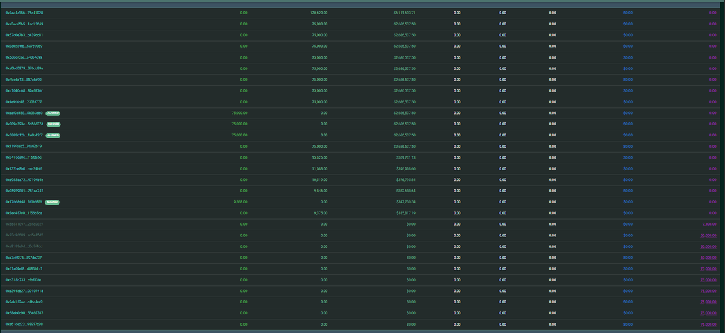Select the $335,817.19 value cell
This screenshot has width=725, height=333.
(405, 213)
